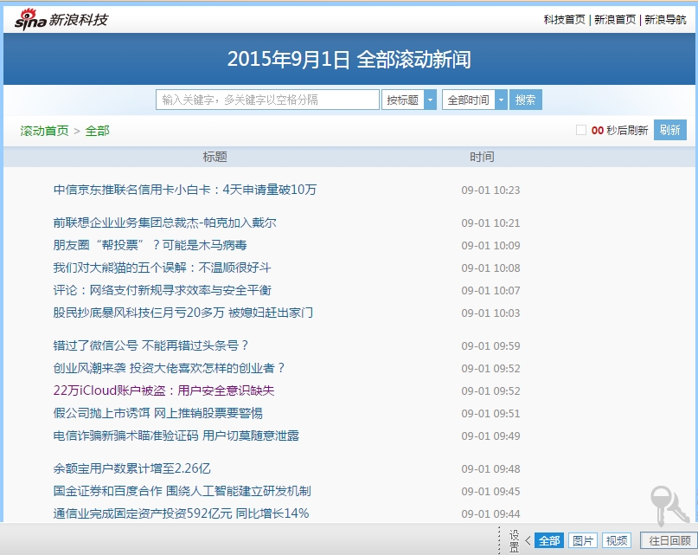The image size is (698, 555).
Task: Select the 全部 filter tab at bottom
Action: tap(549, 540)
